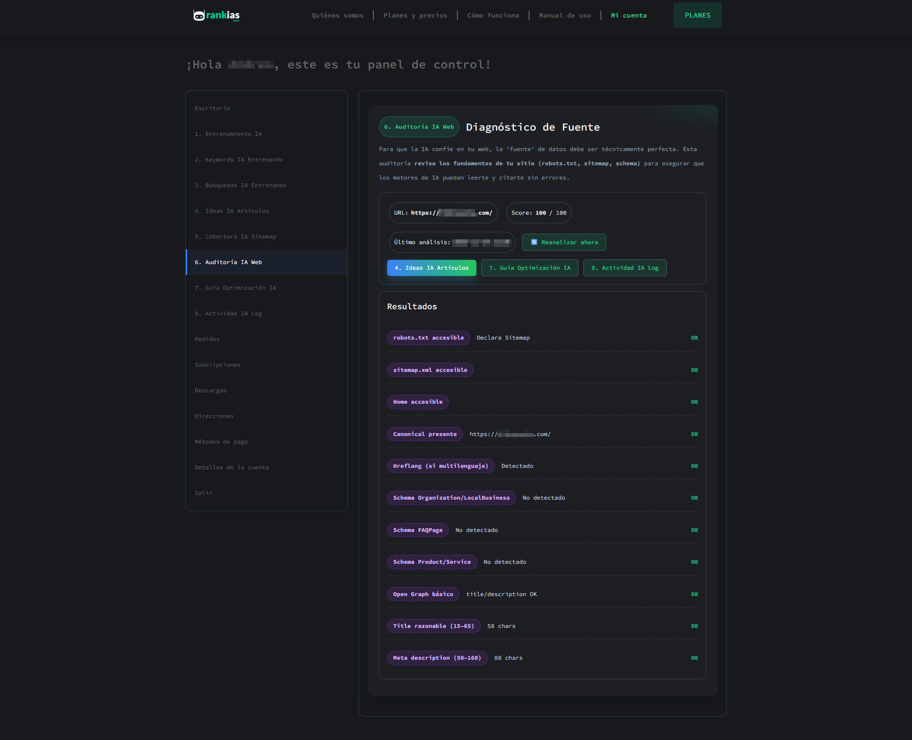Click the refresh icon in Reanalizar ahora
This screenshot has height=740, width=912.
tap(534, 242)
